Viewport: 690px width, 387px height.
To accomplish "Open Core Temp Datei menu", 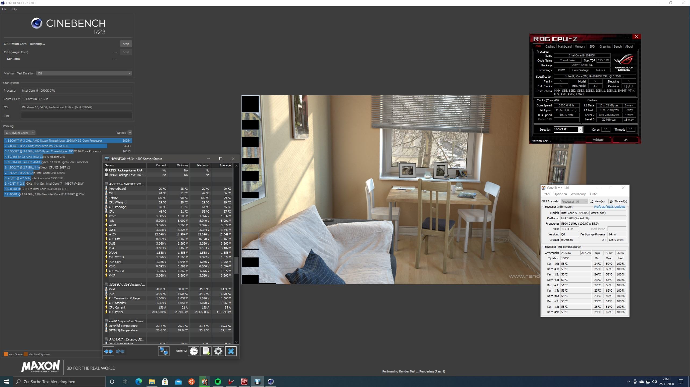I will 546,194.
